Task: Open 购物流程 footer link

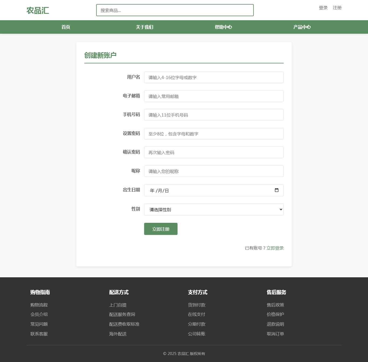Action: (x=39, y=305)
